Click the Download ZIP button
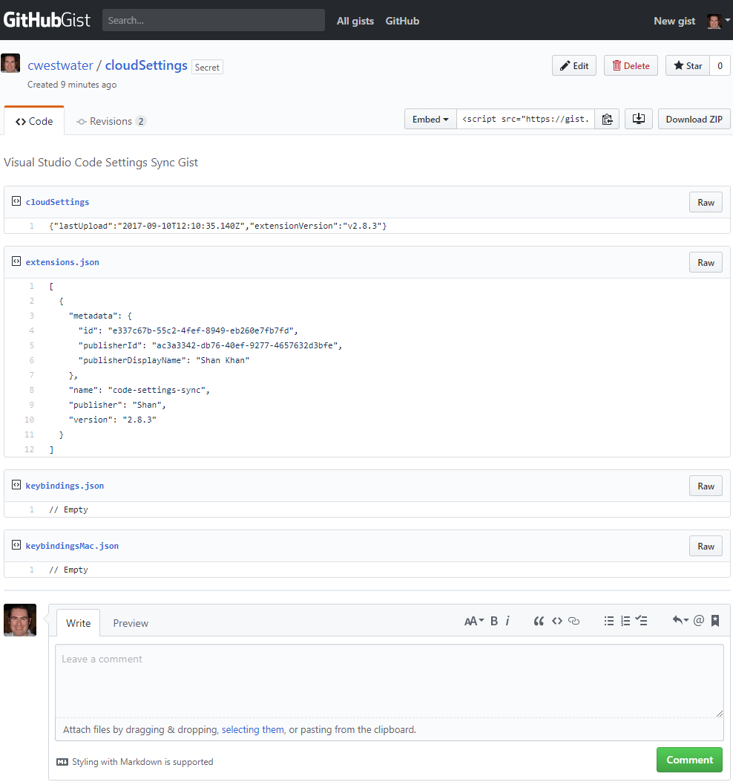 [694, 120]
